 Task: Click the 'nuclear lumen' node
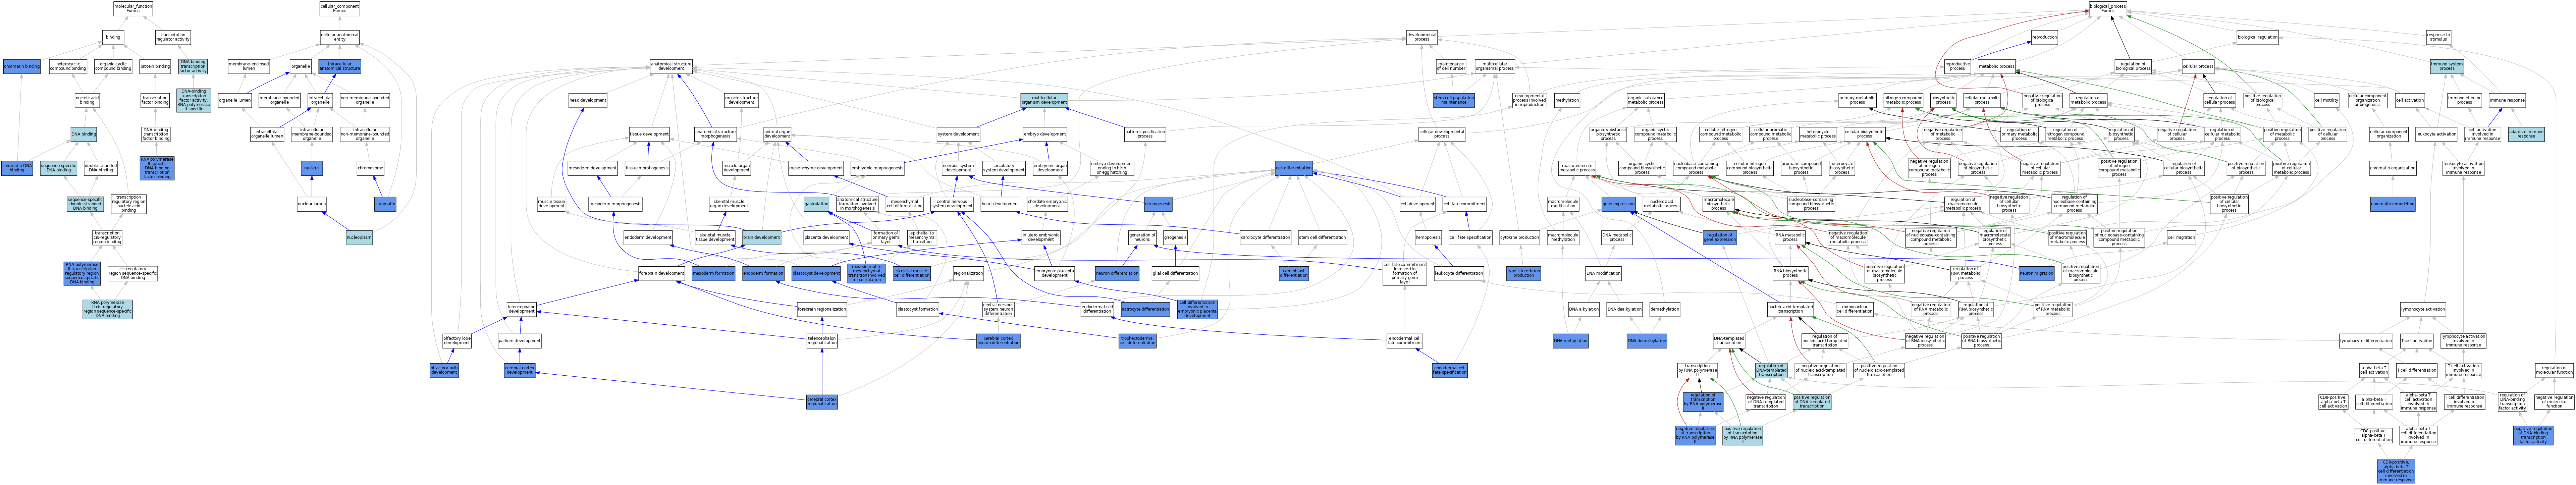[312, 204]
